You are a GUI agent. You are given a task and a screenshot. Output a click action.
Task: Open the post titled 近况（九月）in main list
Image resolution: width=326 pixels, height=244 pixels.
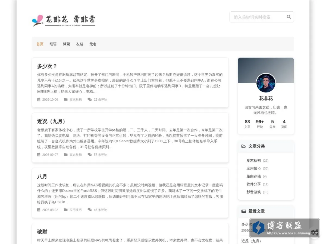(x=52, y=121)
